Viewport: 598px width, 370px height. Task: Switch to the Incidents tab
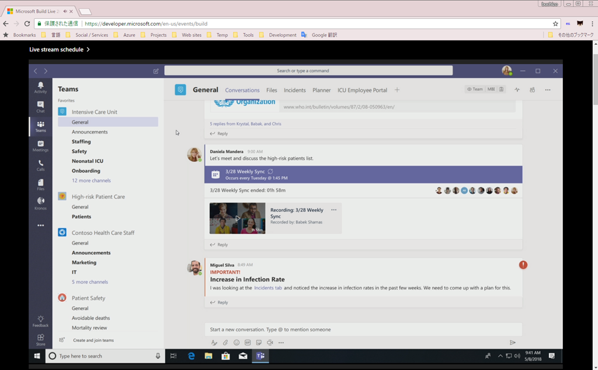point(294,90)
